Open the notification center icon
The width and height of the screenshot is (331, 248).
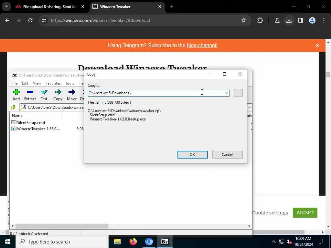[x=320, y=242]
